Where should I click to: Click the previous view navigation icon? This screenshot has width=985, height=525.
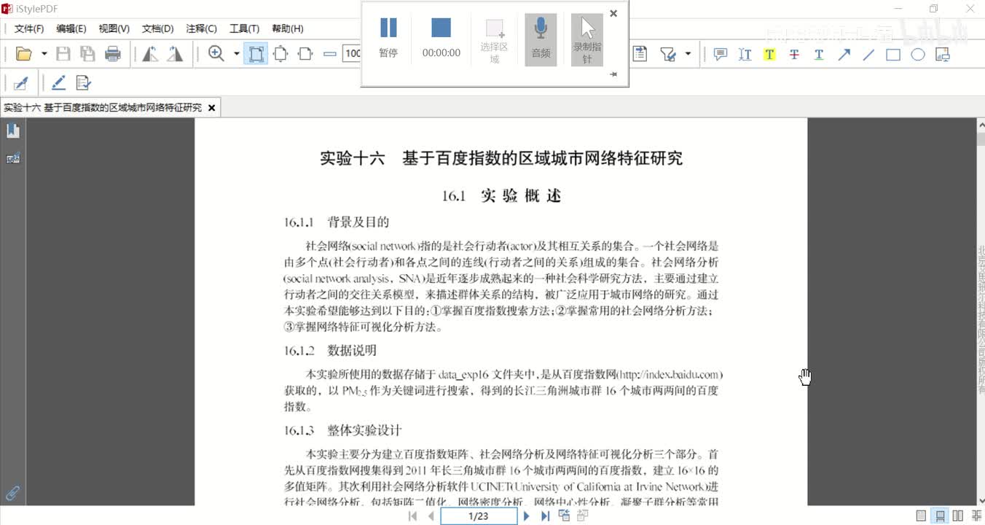pyautogui.click(x=564, y=516)
